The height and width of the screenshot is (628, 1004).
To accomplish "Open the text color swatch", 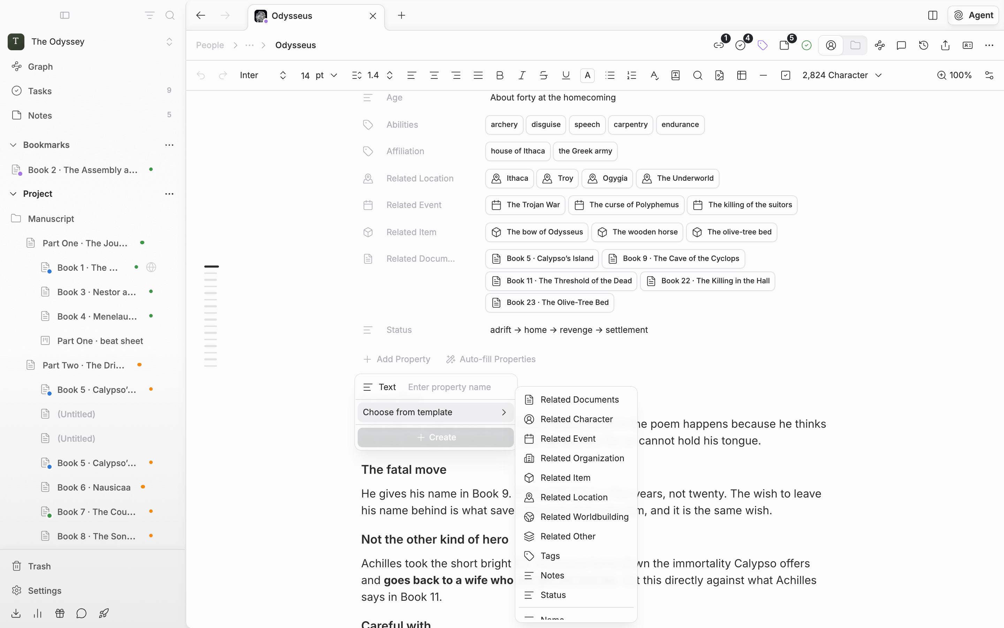I will click(x=587, y=75).
